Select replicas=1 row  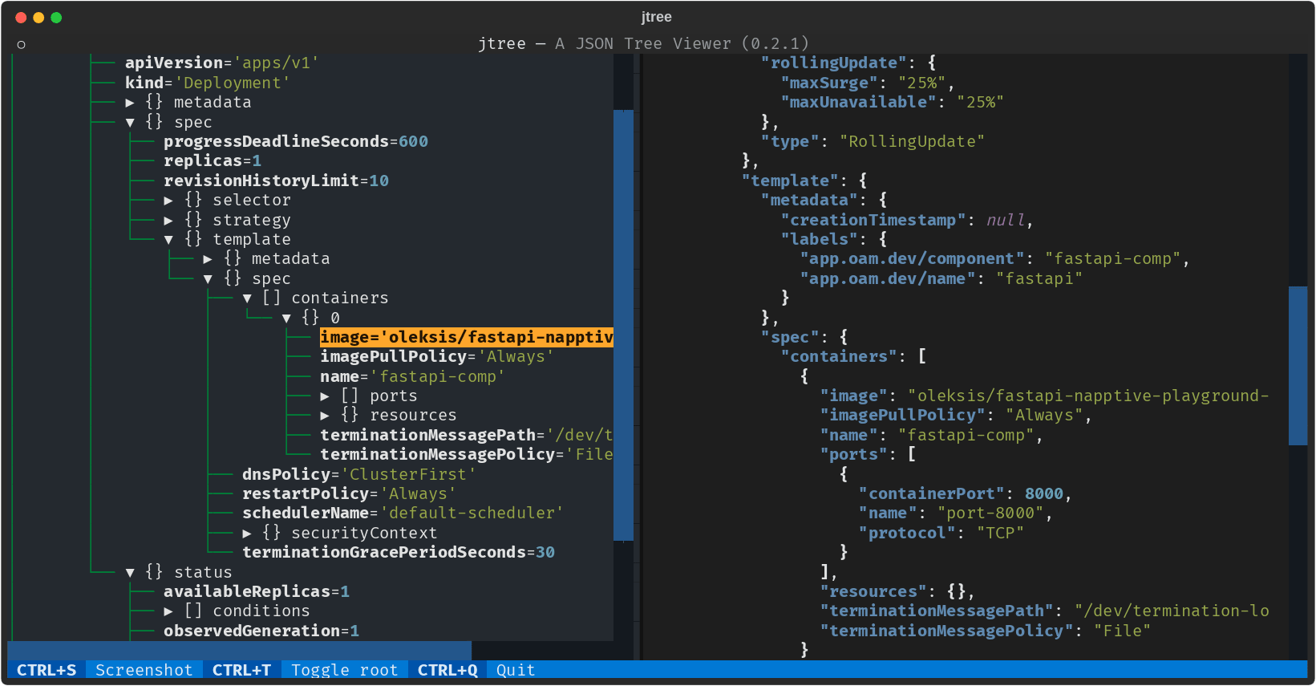213,161
